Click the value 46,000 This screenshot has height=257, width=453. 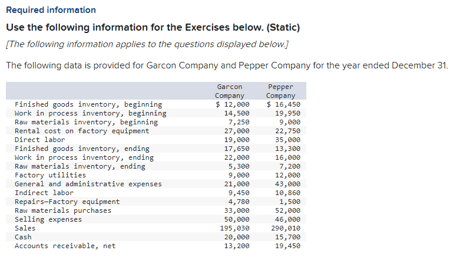tap(287, 219)
